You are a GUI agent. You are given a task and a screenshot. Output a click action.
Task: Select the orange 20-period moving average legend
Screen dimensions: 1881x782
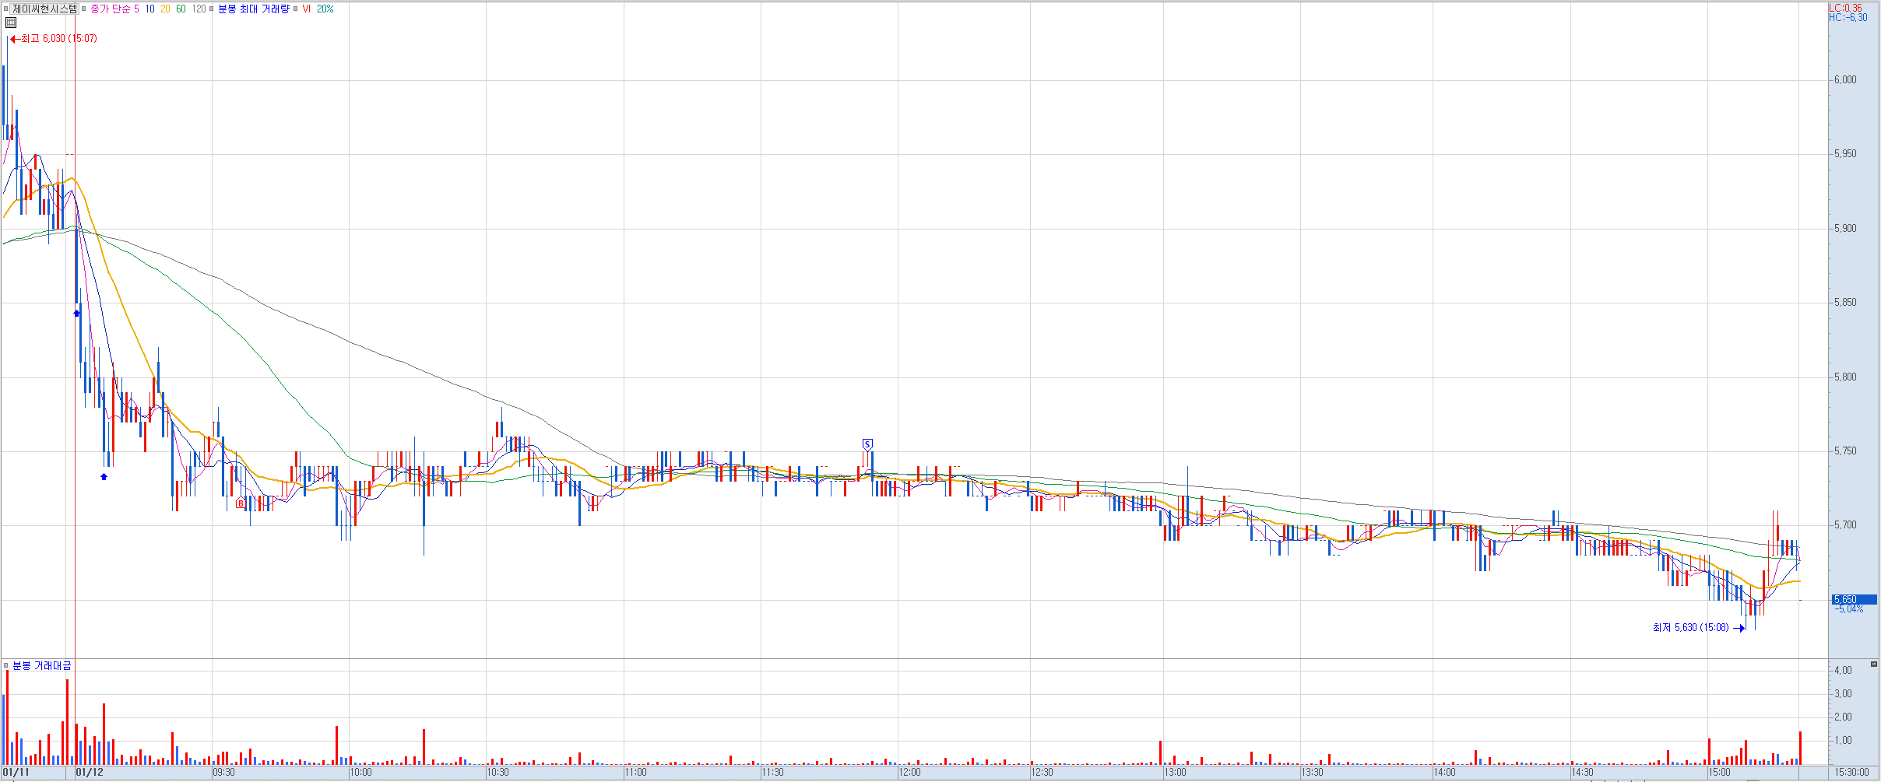(165, 9)
